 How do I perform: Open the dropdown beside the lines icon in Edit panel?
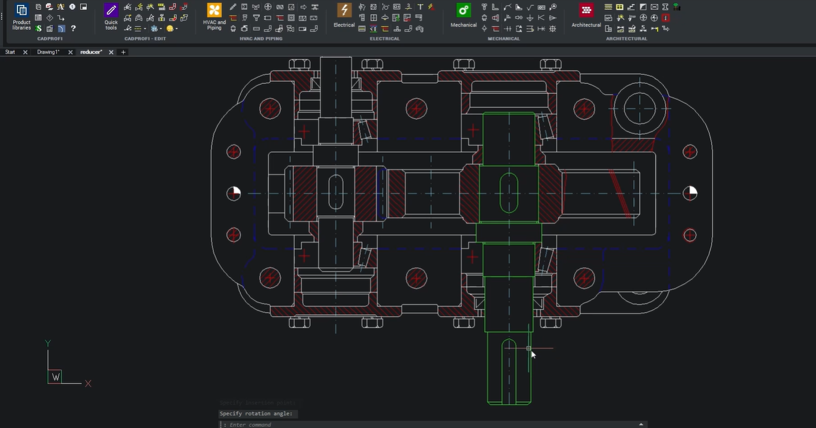[x=144, y=28]
